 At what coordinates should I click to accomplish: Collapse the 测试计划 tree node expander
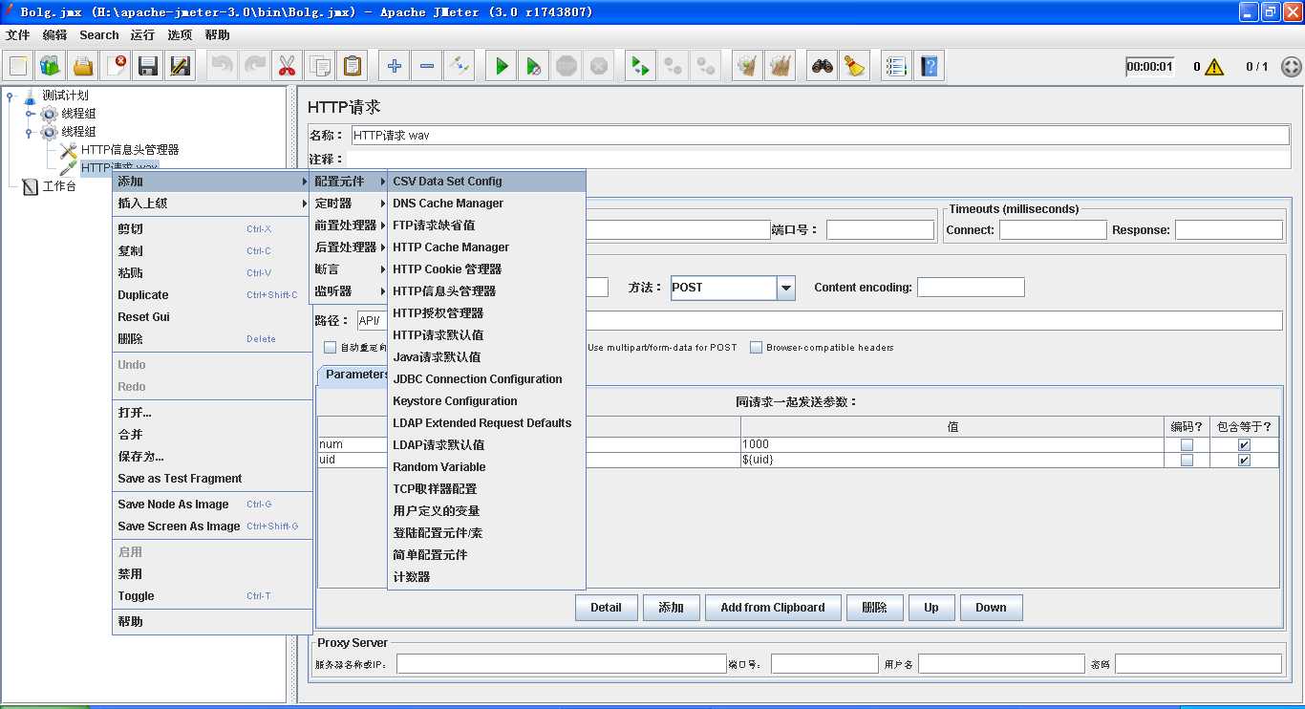11,96
